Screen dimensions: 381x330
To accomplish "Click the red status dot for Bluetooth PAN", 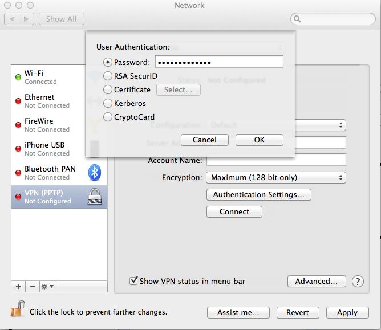I will (18, 173).
